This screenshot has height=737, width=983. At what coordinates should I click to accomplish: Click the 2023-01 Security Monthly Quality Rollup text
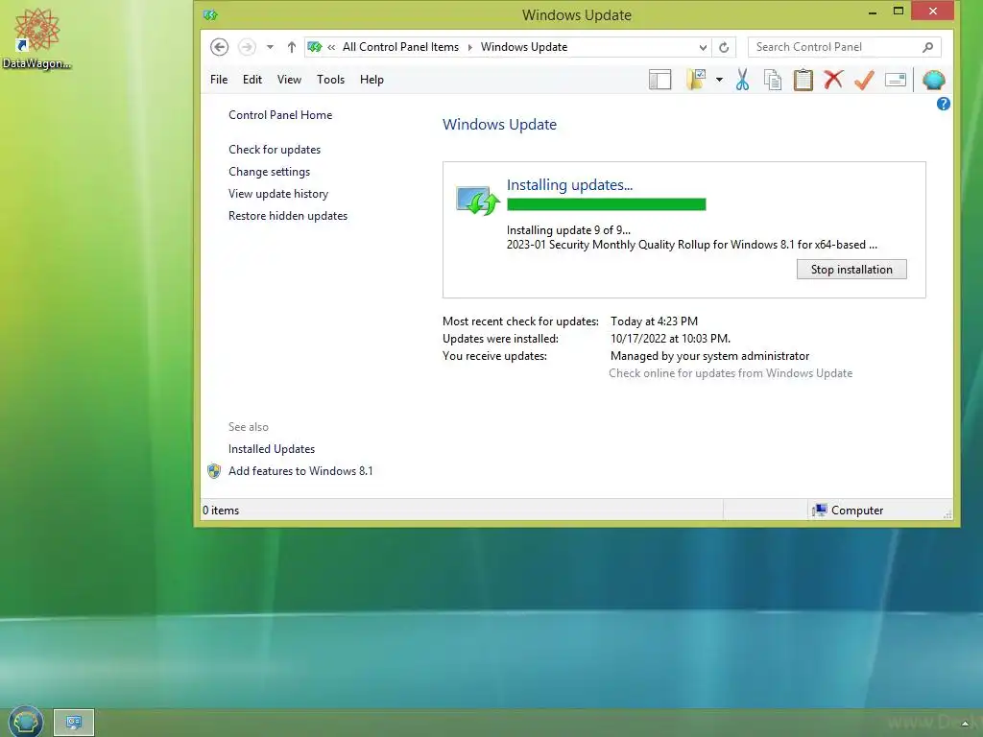(691, 245)
